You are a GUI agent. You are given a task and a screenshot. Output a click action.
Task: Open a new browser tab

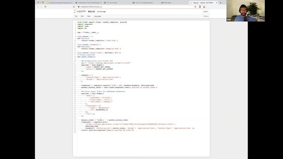[x=221, y=3]
